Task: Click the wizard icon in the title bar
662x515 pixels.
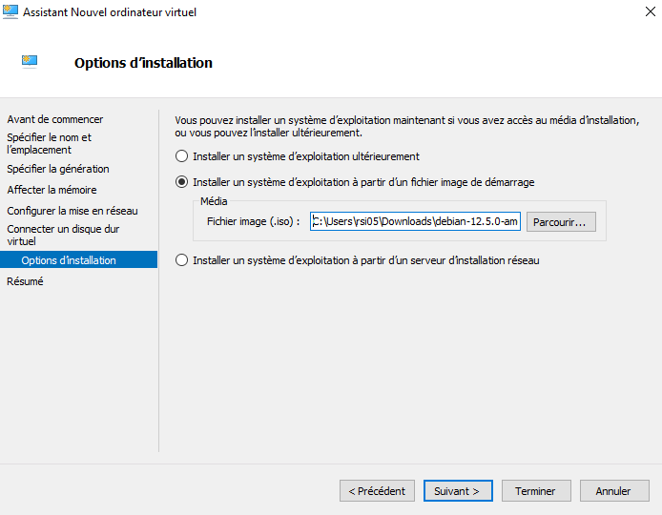Action: pos(10,13)
